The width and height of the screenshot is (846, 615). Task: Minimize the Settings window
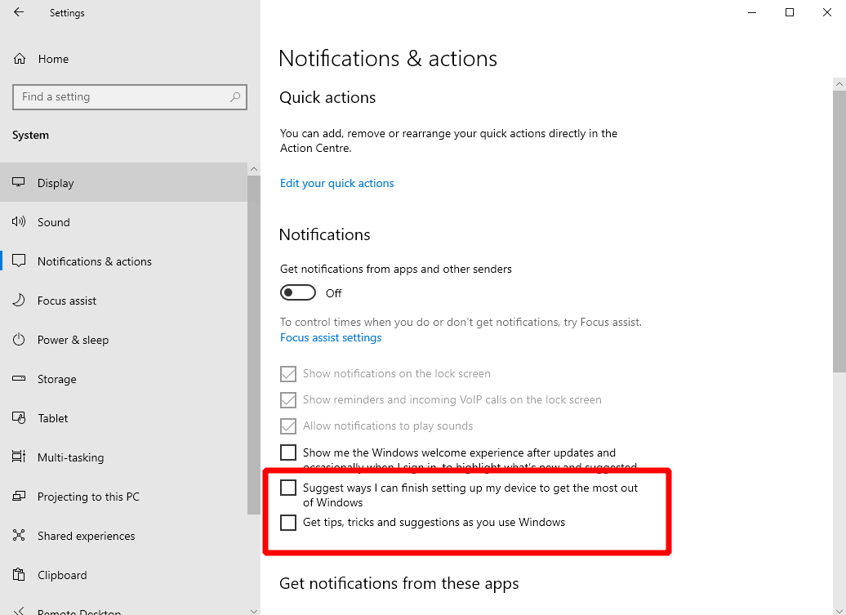coord(752,12)
